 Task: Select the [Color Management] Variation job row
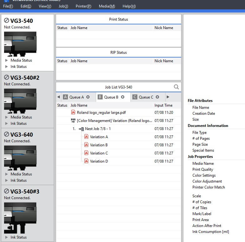119,121
